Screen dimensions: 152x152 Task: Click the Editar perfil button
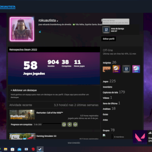(x=109, y=39)
